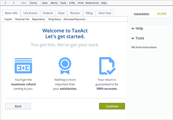
Task: Go to the State tab
Action: coord(61,13)
